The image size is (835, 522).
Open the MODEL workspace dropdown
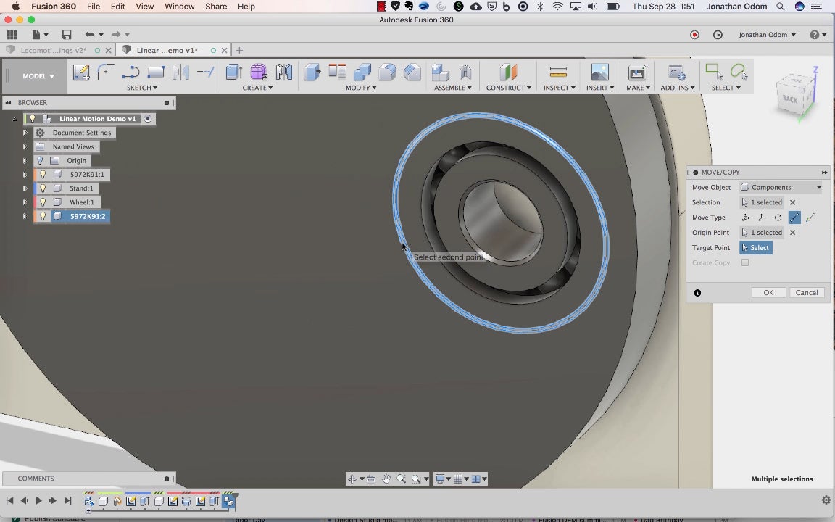click(38, 76)
